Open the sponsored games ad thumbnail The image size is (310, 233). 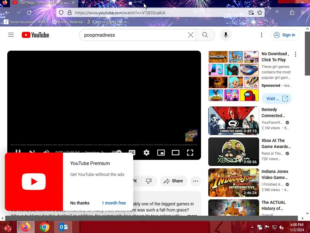click(233, 76)
